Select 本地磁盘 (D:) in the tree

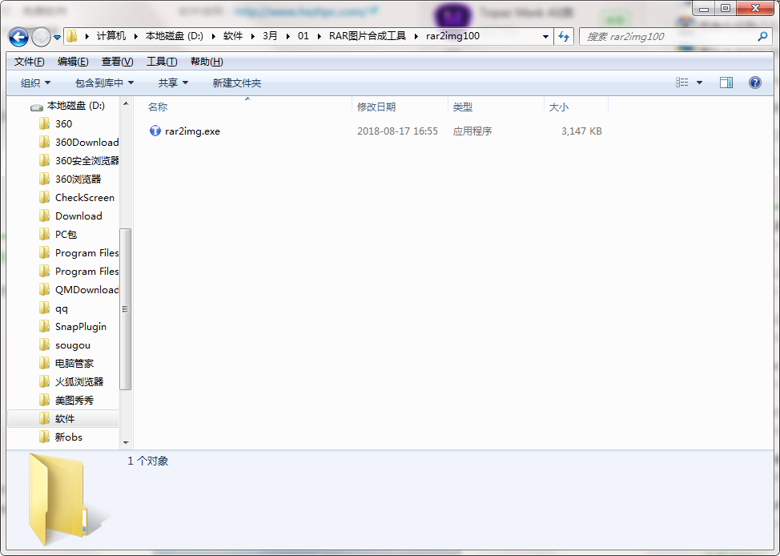coord(75,106)
